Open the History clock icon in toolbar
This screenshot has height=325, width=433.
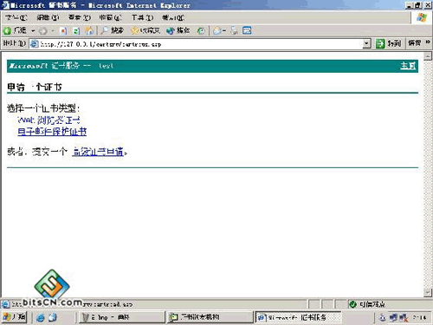[x=201, y=30]
